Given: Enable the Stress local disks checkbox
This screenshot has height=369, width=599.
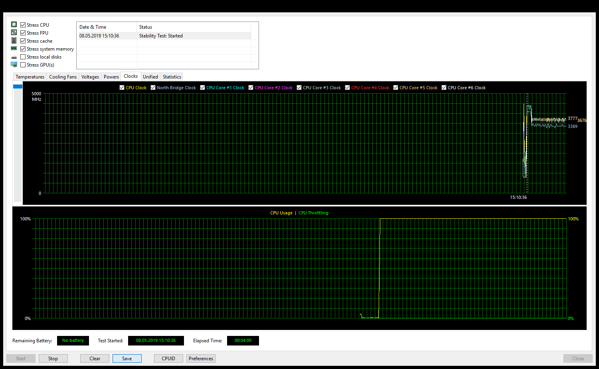Looking at the screenshot, I should tap(23, 57).
